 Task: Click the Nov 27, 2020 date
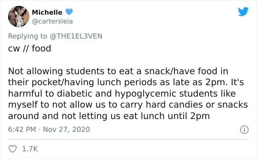[x=66, y=129]
